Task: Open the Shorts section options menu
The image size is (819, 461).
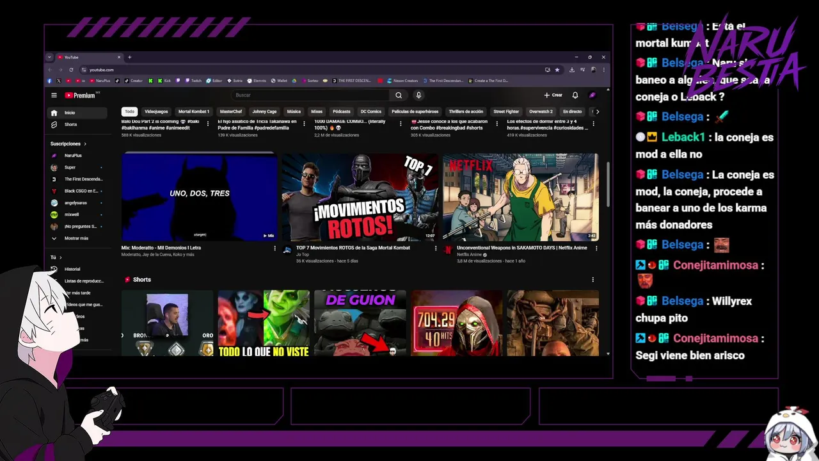Action: tap(593, 280)
